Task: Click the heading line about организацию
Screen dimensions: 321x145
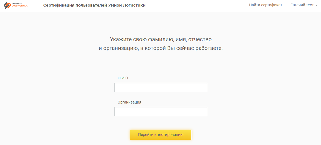Action: click(x=161, y=49)
